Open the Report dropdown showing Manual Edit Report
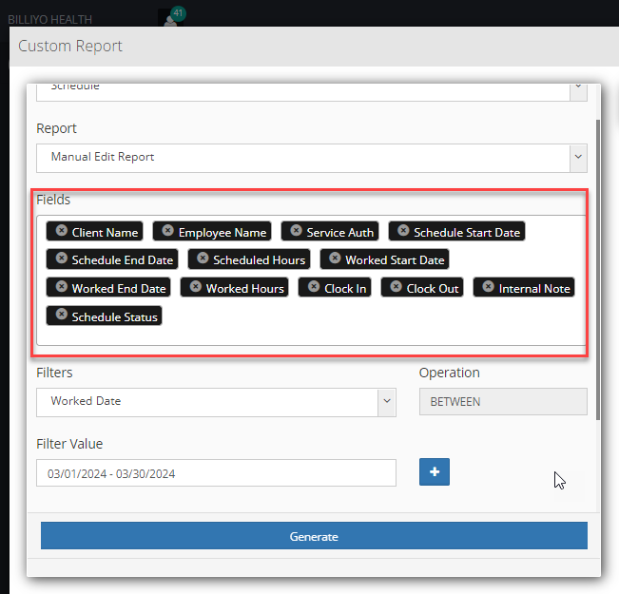Image resolution: width=619 pixels, height=594 pixels. click(x=312, y=158)
